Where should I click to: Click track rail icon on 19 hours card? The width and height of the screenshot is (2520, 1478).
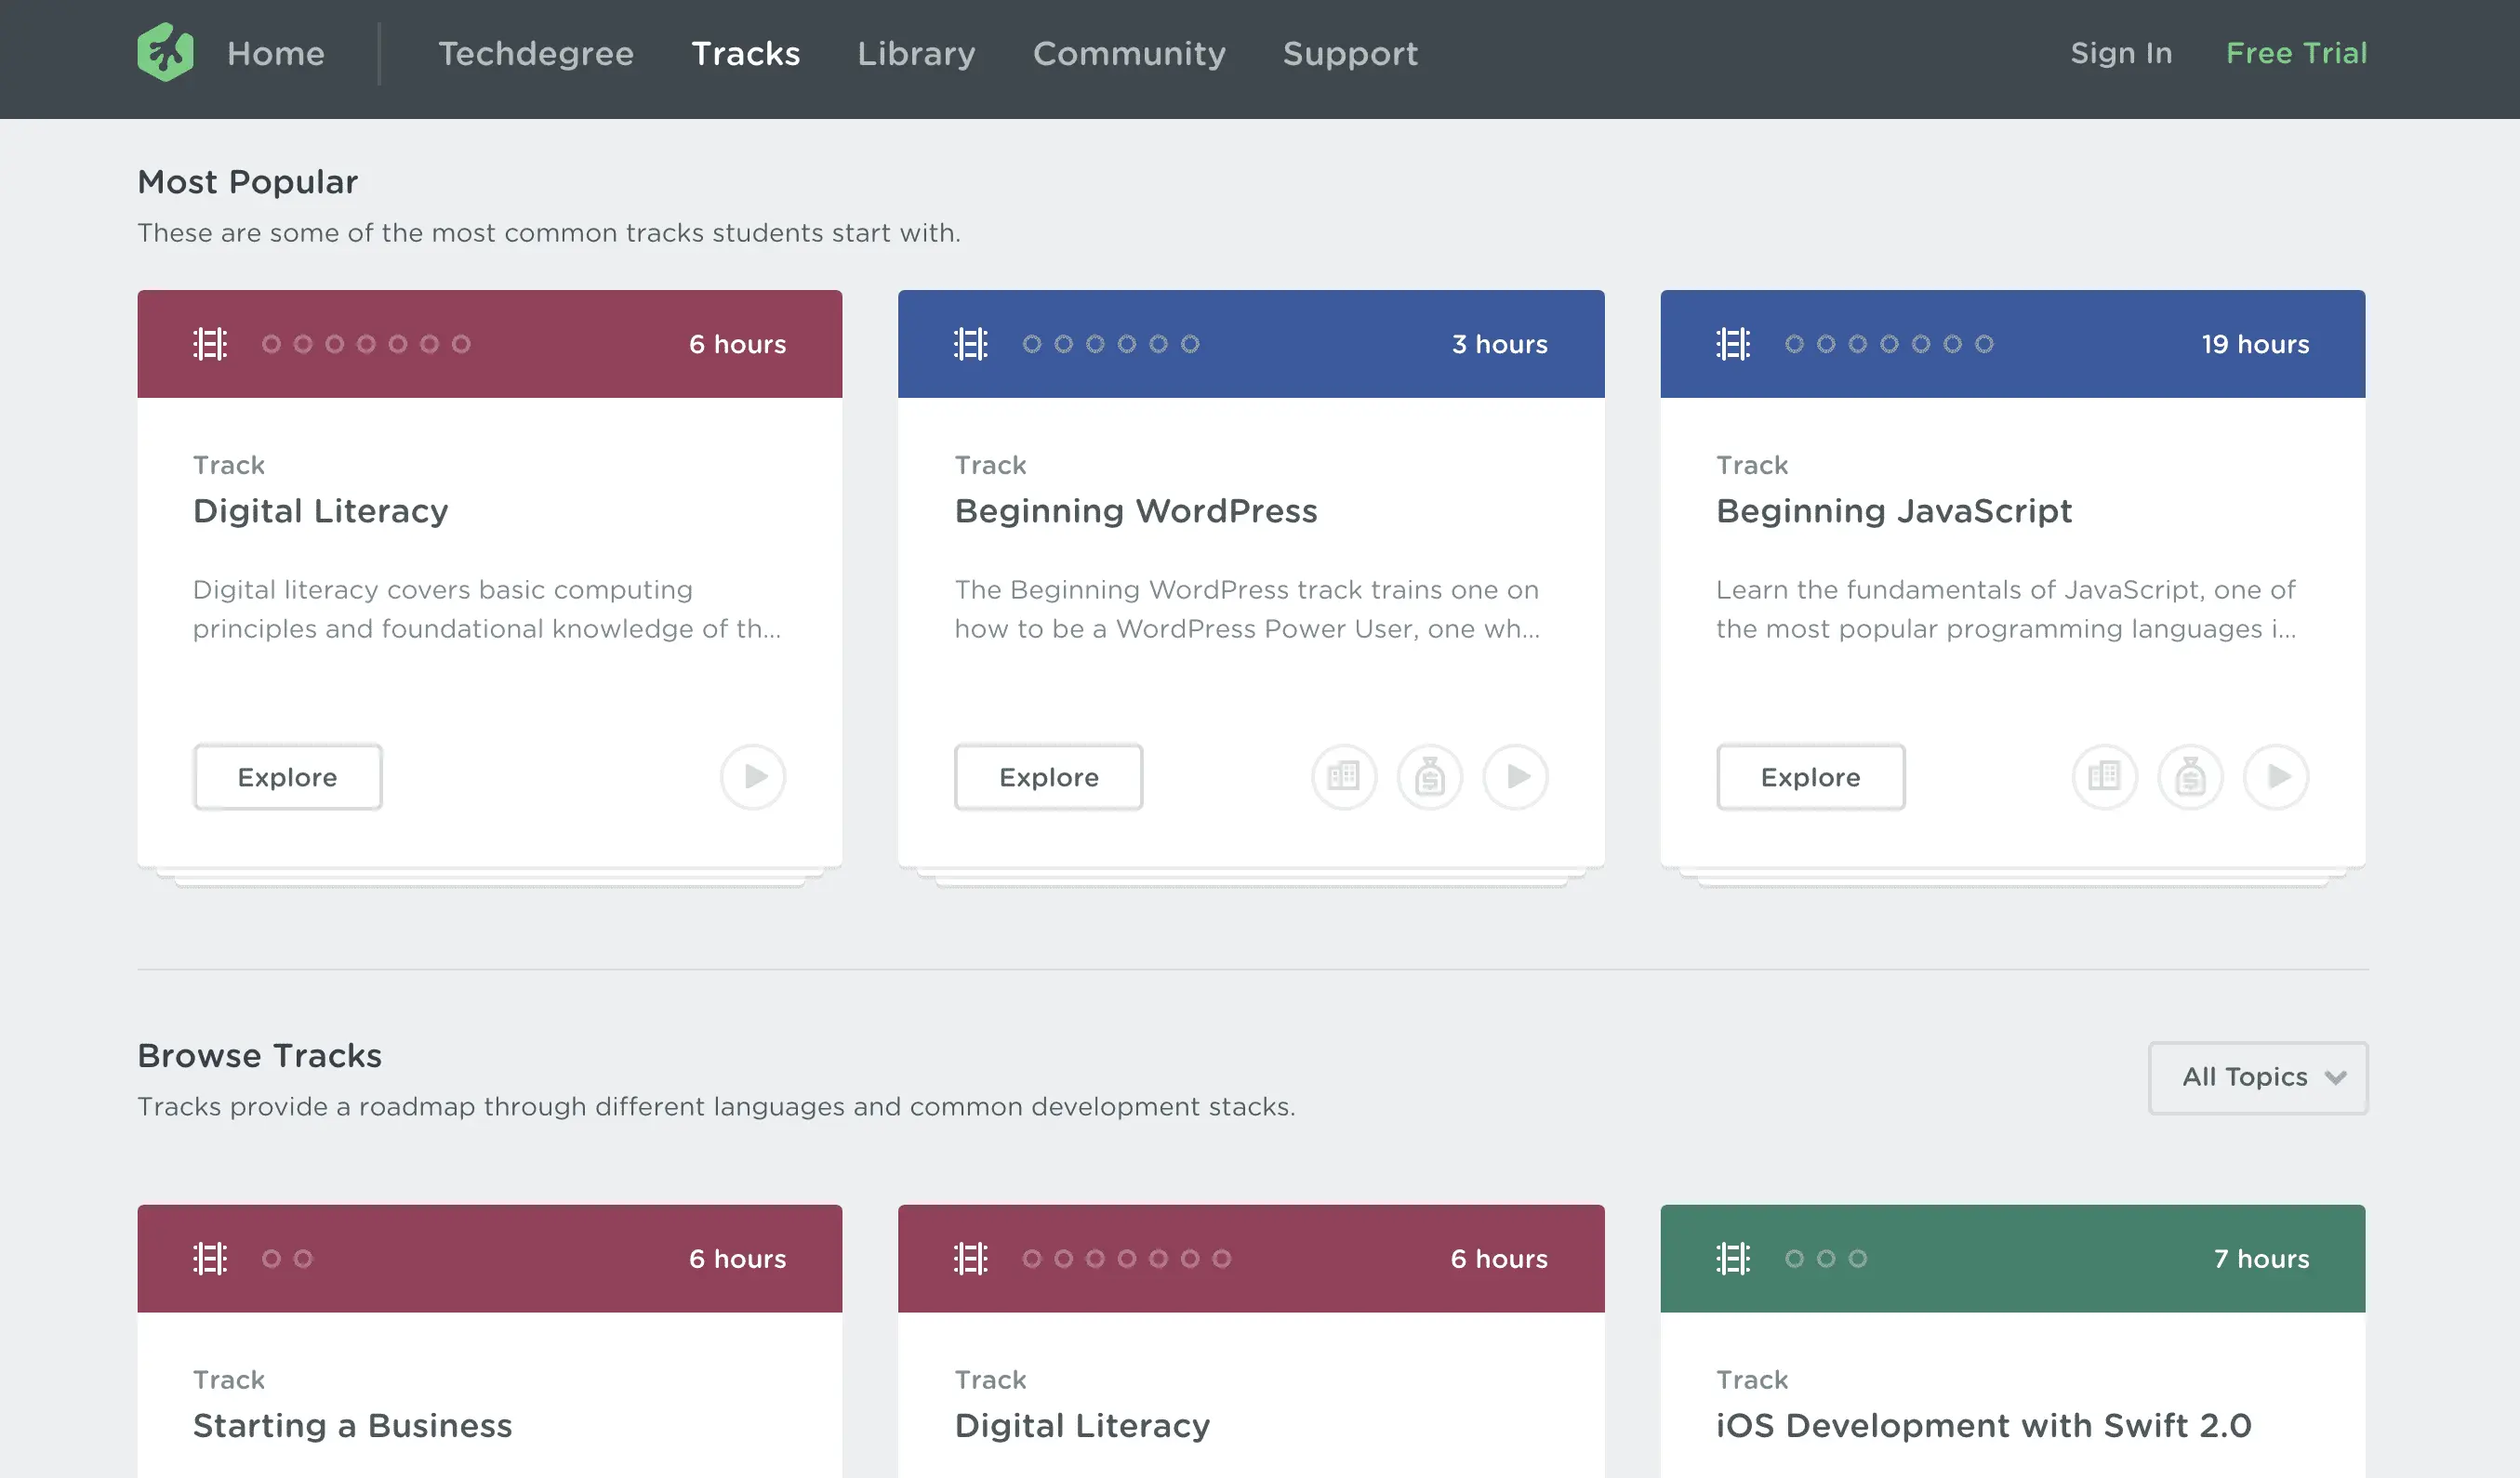tap(1732, 344)
